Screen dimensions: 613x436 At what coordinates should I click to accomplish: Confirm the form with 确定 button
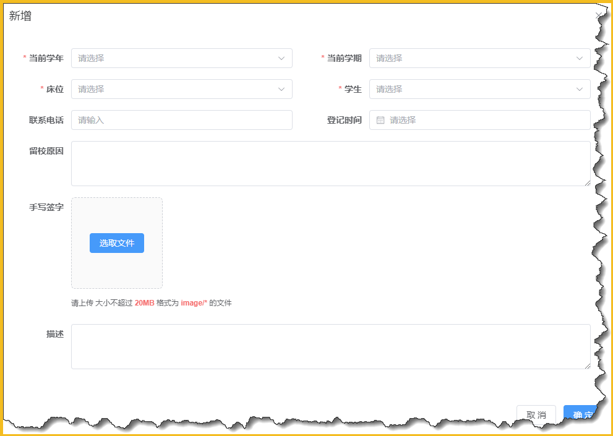(x=580, y=414)
